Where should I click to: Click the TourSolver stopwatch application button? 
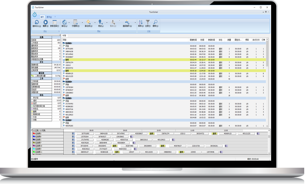(x=34, y=14)
